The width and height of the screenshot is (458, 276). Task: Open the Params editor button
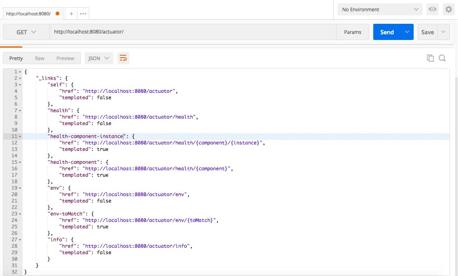pos(353,32)
